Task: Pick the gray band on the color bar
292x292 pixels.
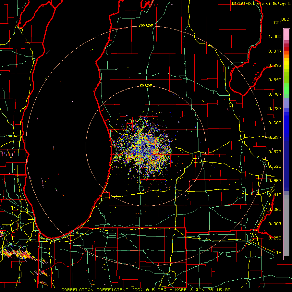Action: (x=286, y=225)
